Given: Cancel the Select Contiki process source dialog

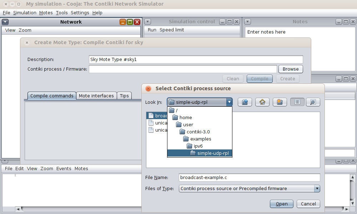Looking at the screenshot, I should [308, 204].
